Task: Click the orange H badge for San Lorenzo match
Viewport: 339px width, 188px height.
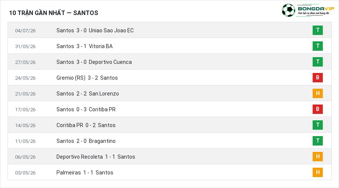Action: click(x=318, y=93)
